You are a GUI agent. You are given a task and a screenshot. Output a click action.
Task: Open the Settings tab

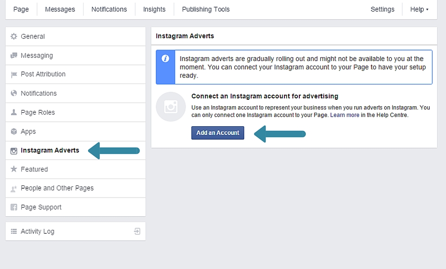click(x=382, y=9)
